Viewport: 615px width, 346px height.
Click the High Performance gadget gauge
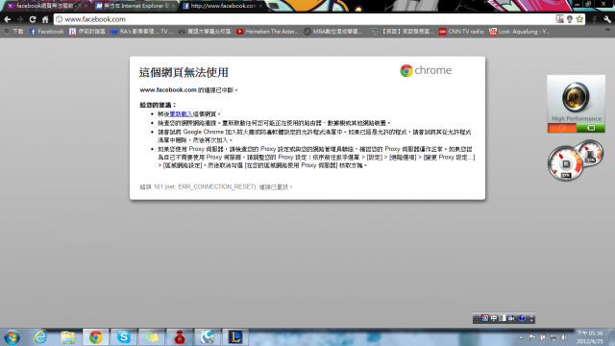tap(576, 97)
